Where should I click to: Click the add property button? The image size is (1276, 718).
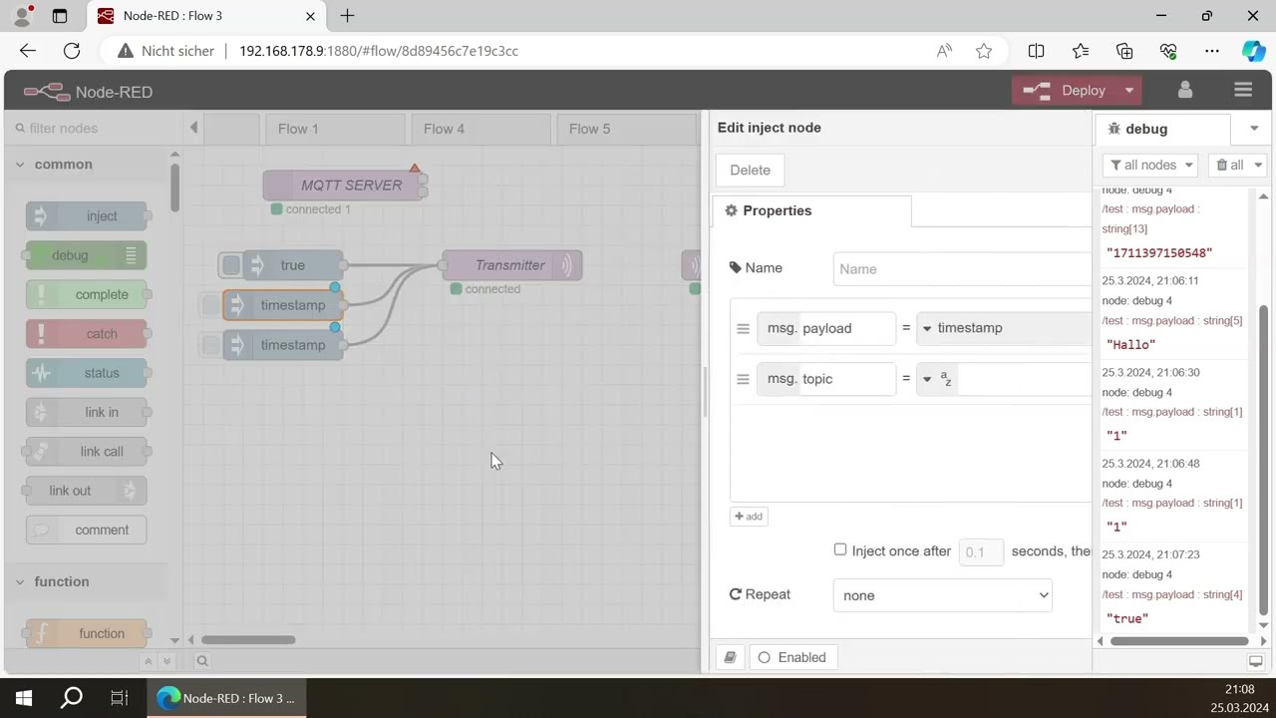[749, 517]
